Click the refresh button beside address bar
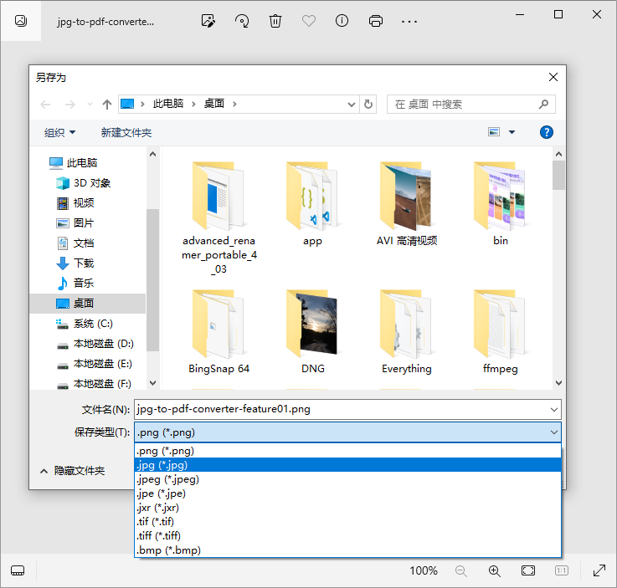Image resolution: width=617 pixels, height=588 pixels. (x=368, y=105)
